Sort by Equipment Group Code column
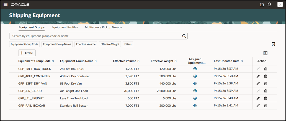 [53, 61]
